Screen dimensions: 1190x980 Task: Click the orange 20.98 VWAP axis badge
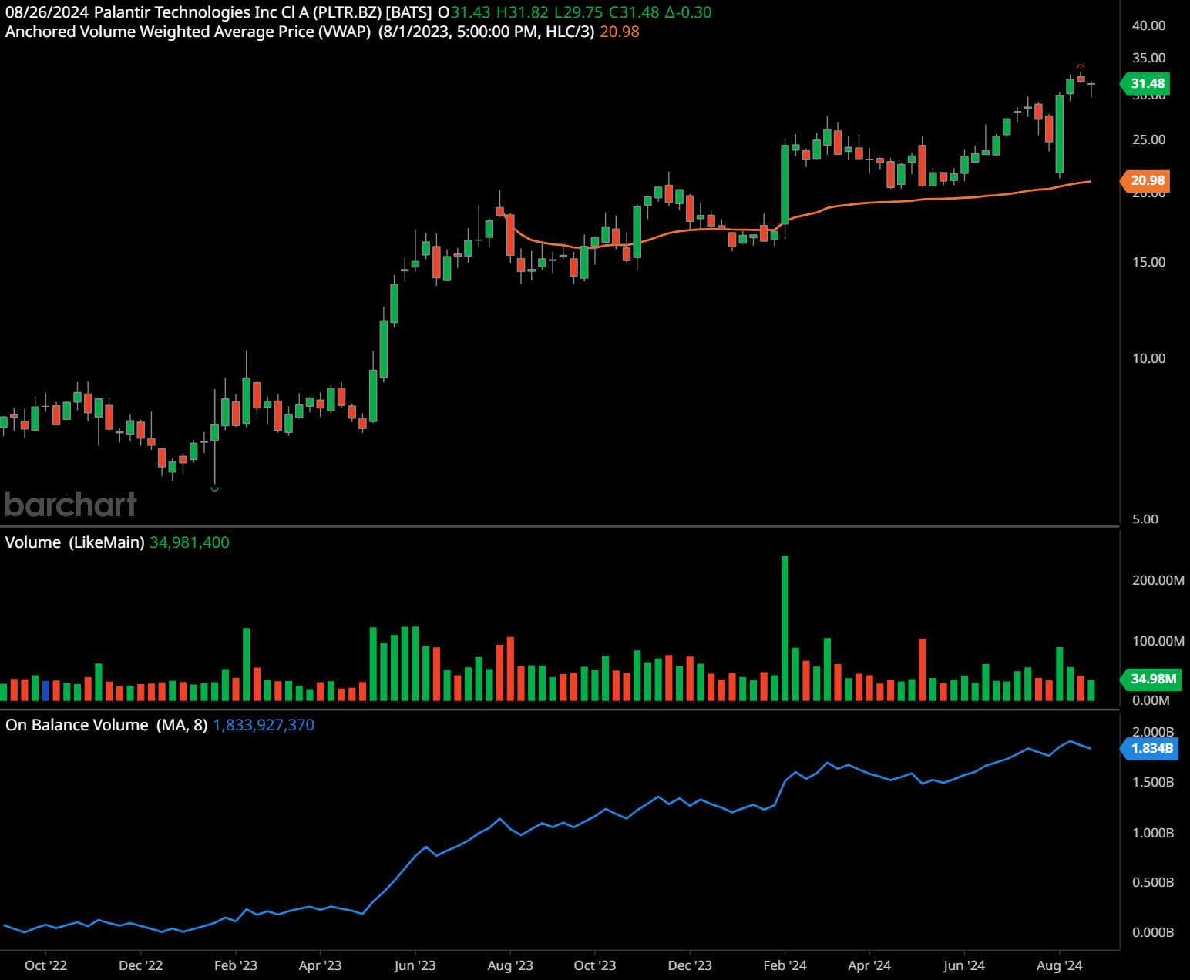(1146, 180)
